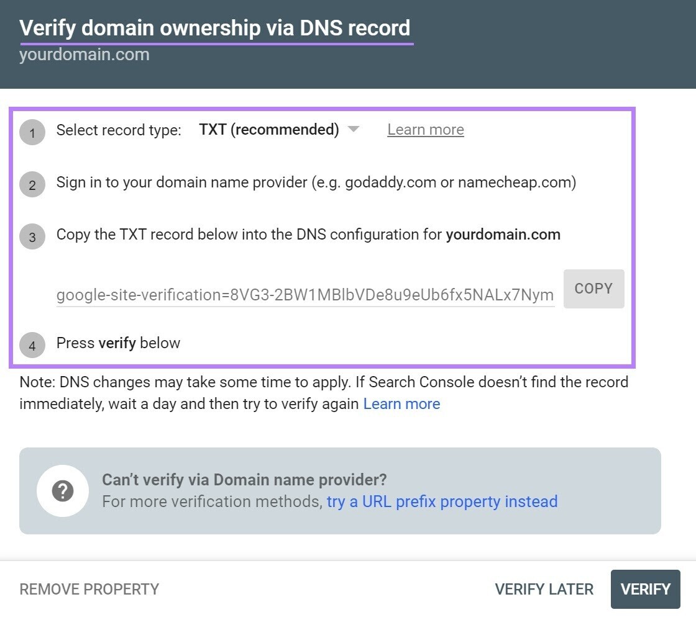Click Learn more beside the record type
The height and width of the screenshot is (620, 696).
click(x=425, y=129)
